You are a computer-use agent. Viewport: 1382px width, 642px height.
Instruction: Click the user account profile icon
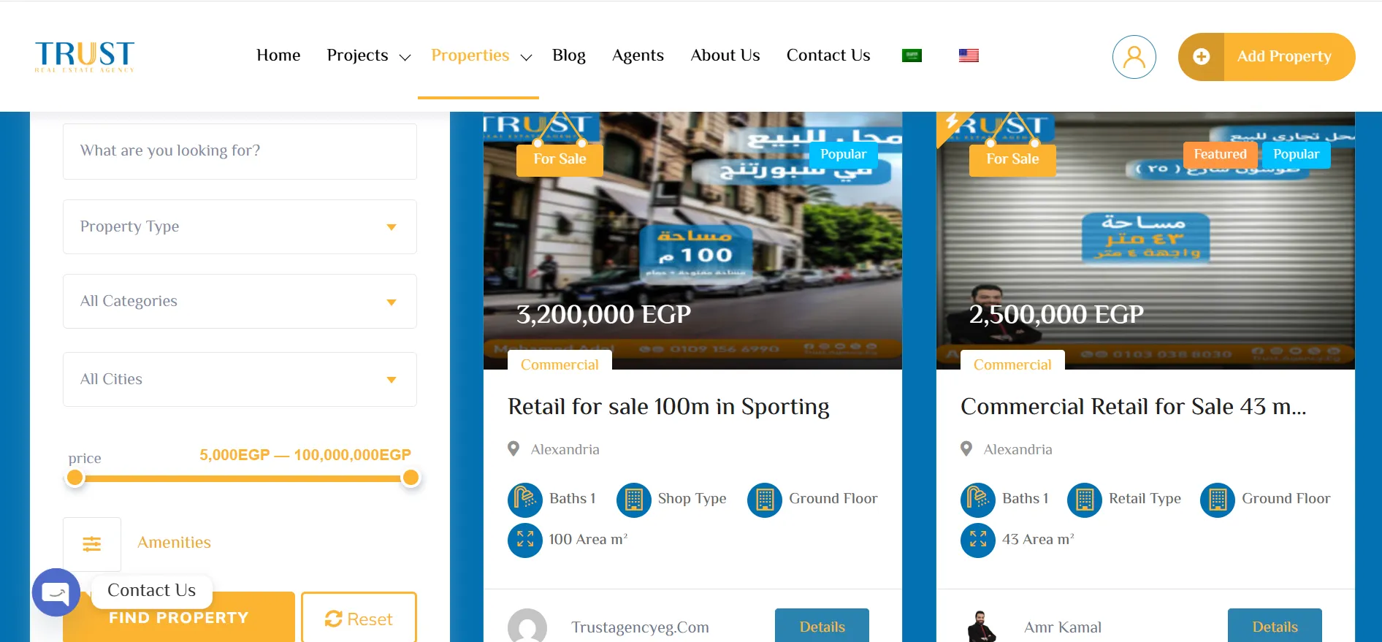point(1134,56)
